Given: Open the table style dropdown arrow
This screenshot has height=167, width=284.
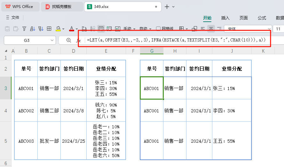Looking at the screenshot, I should click(187, 29).
